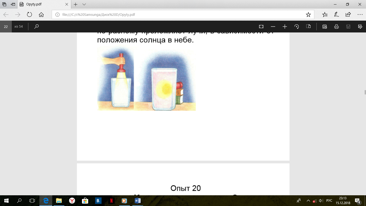
Task: Switch input language РУС
Action: point(329,201)
